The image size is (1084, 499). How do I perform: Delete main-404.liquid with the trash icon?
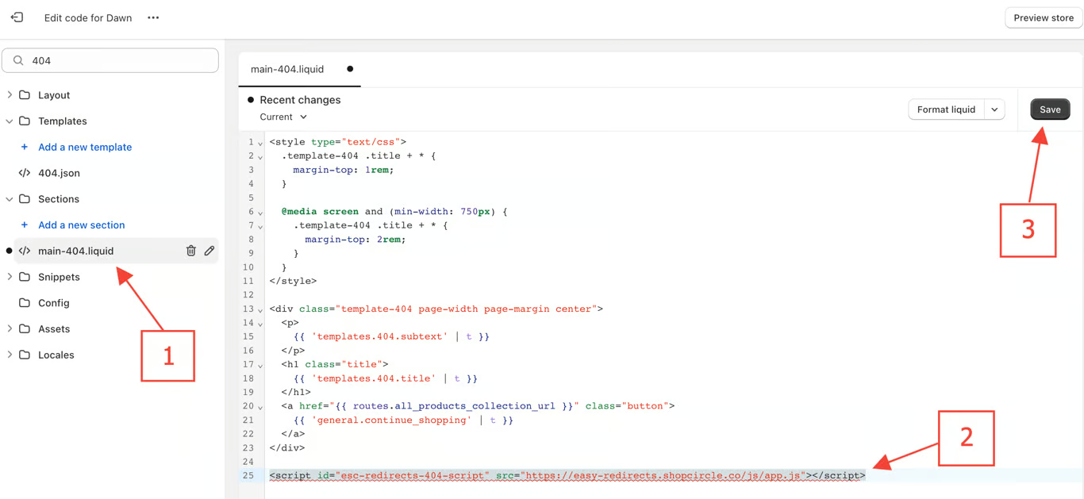(x=191, y=251)
